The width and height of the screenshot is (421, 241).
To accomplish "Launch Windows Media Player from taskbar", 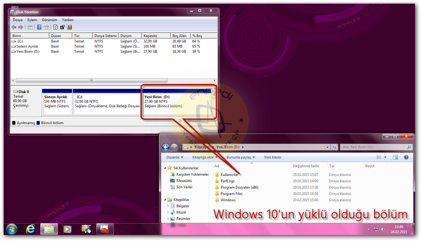I will (67, 229).
